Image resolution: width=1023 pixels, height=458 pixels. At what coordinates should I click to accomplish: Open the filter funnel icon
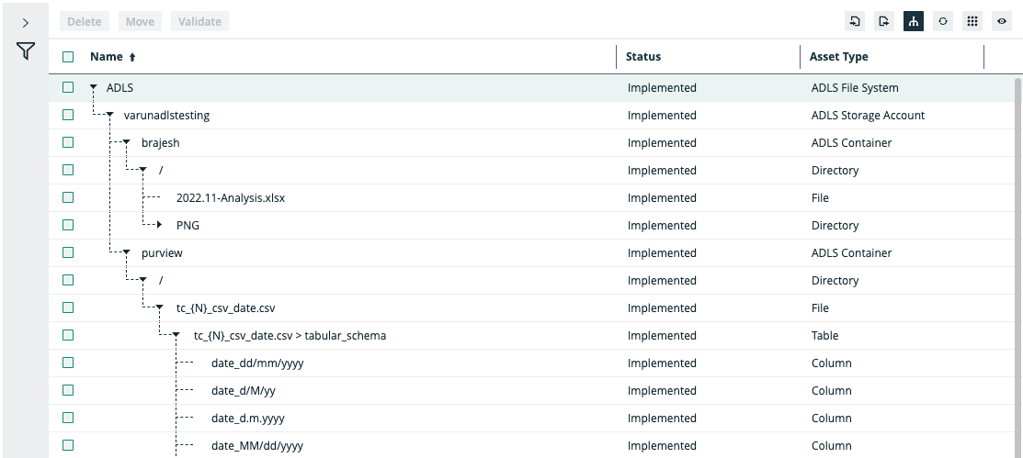(x=26, y=52)
